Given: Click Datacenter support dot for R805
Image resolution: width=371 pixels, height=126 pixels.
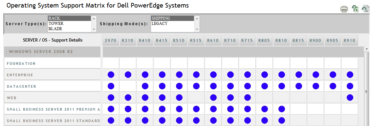Looking at the screenshot, I should point(265,86).
